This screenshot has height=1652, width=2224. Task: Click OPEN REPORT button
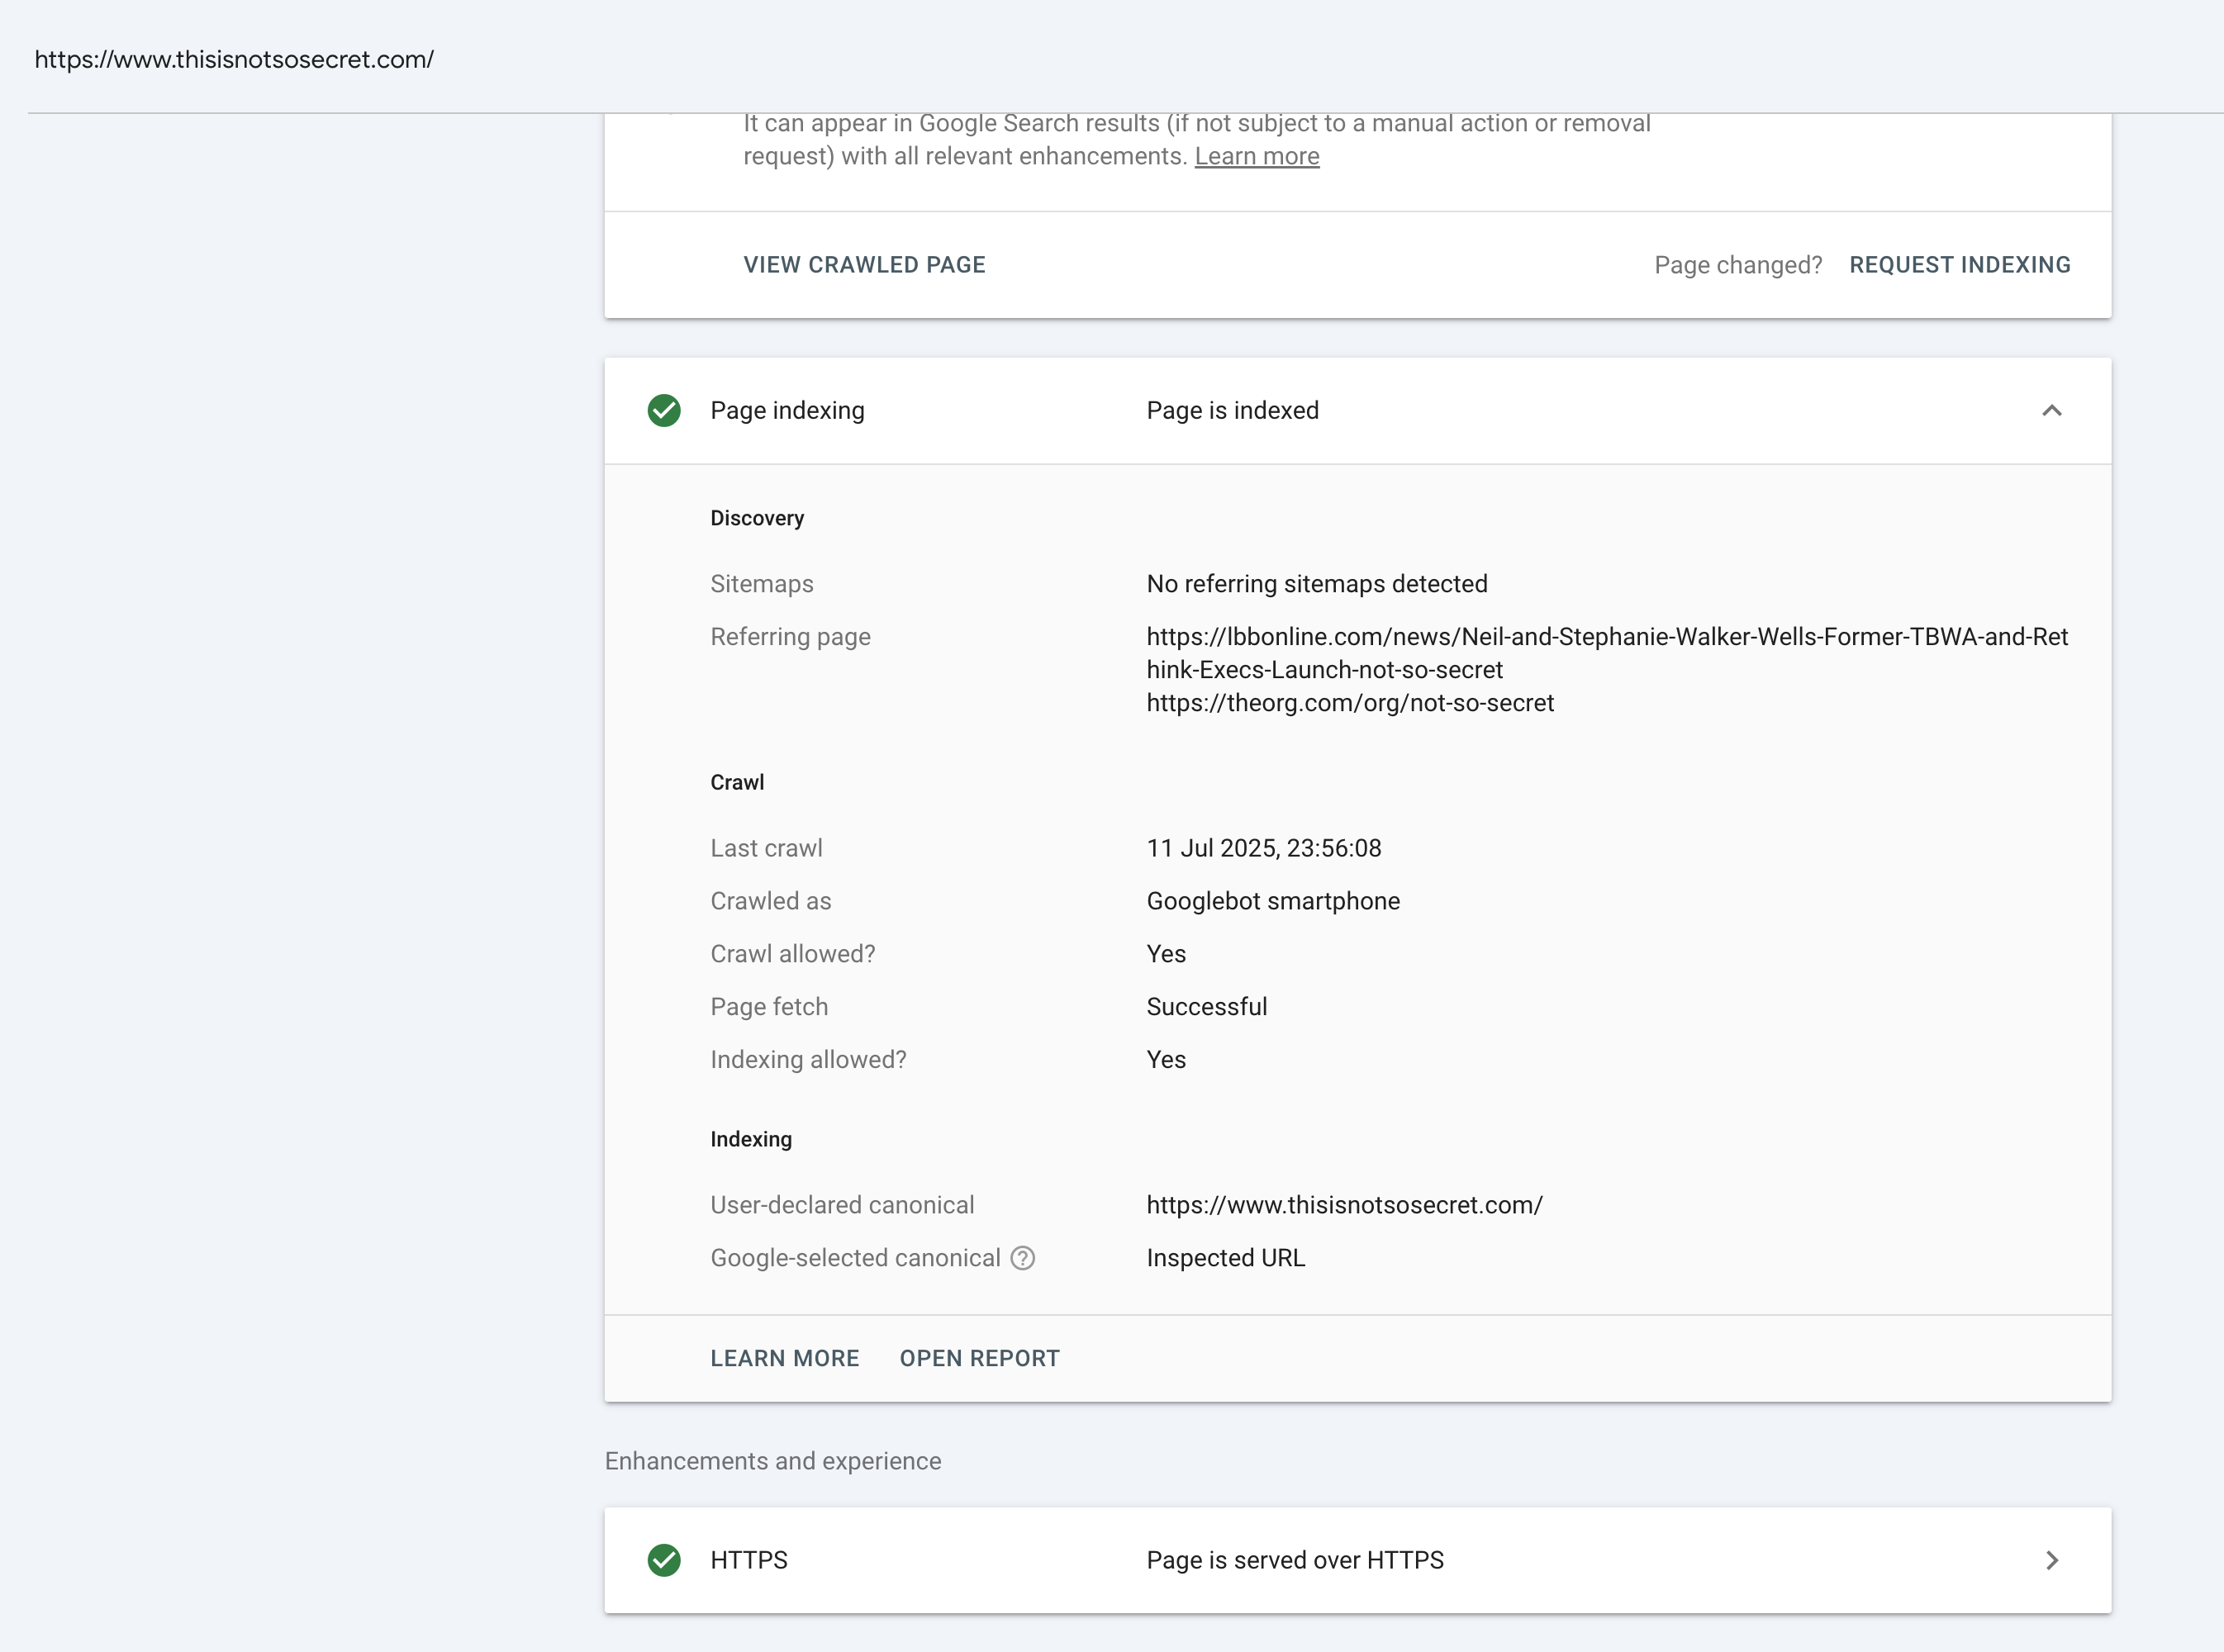(x=979, y=1358)
